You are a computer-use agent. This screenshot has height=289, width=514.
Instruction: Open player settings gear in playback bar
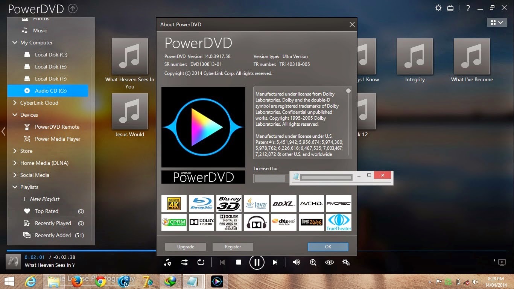click(x=346, y=262)
